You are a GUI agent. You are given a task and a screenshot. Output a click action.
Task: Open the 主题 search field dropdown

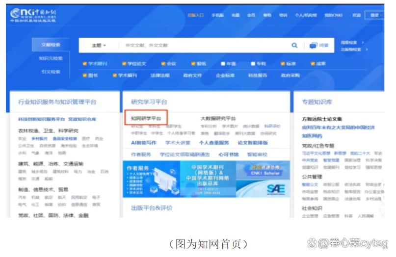click(x=99, y=46)
